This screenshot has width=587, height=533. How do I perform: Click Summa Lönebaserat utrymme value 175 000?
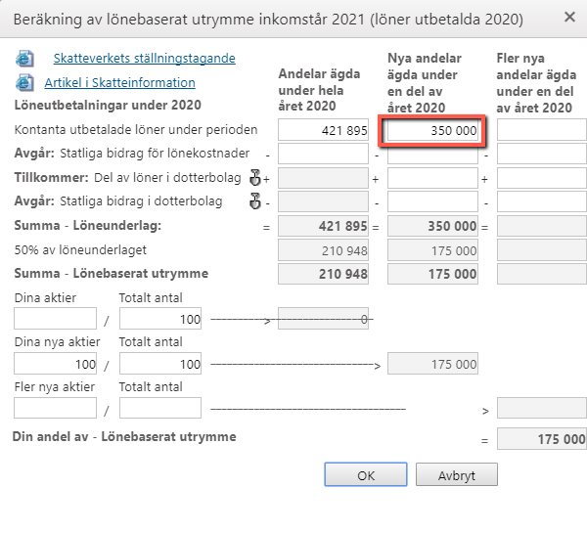click(x=432, y=274)
